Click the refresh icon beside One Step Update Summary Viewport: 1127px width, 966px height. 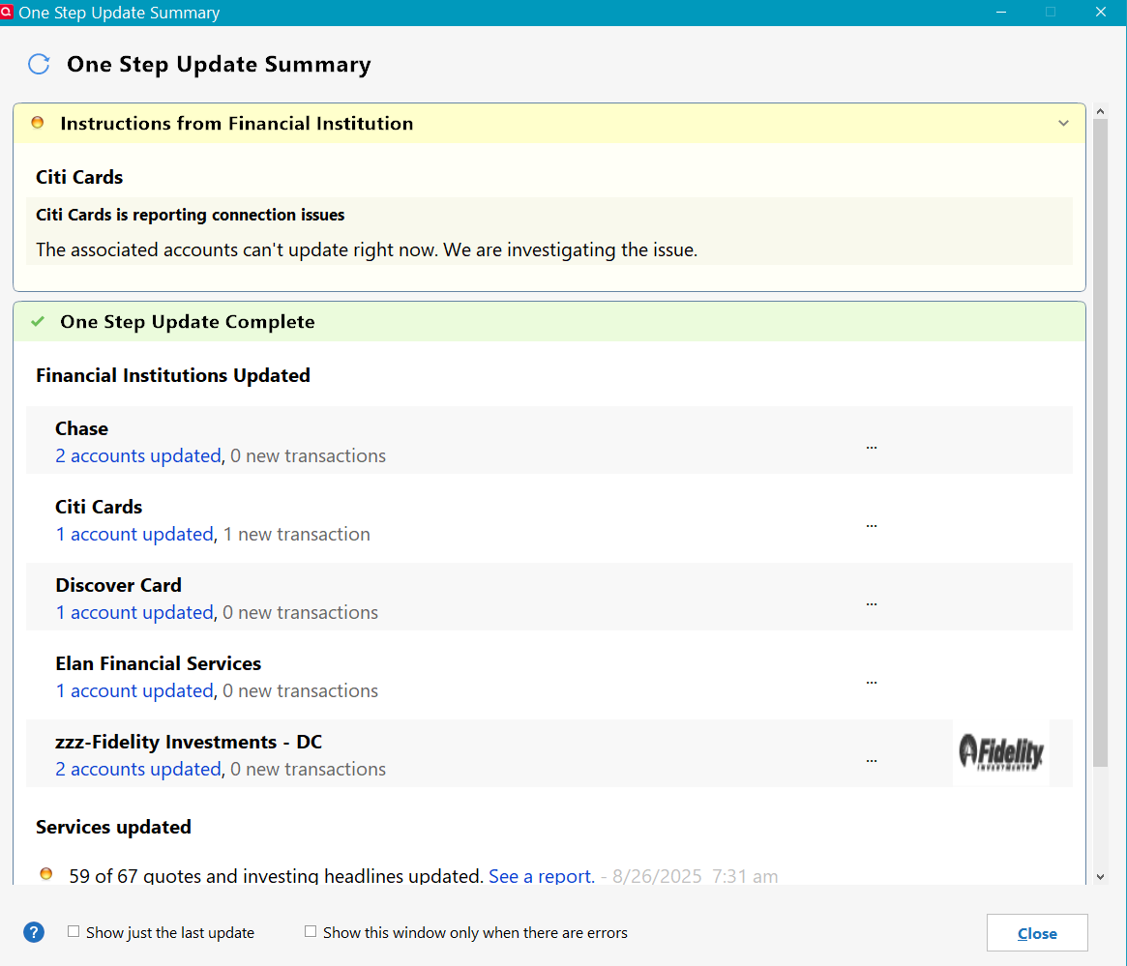click(x=39, y=64)
